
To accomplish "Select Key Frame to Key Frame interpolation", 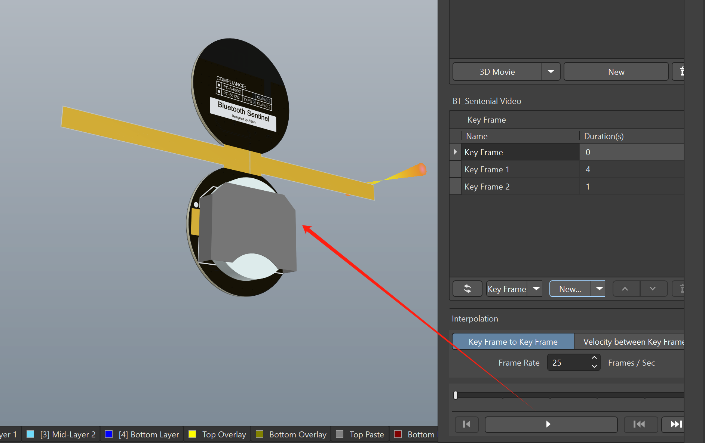I will coord(513,342).
